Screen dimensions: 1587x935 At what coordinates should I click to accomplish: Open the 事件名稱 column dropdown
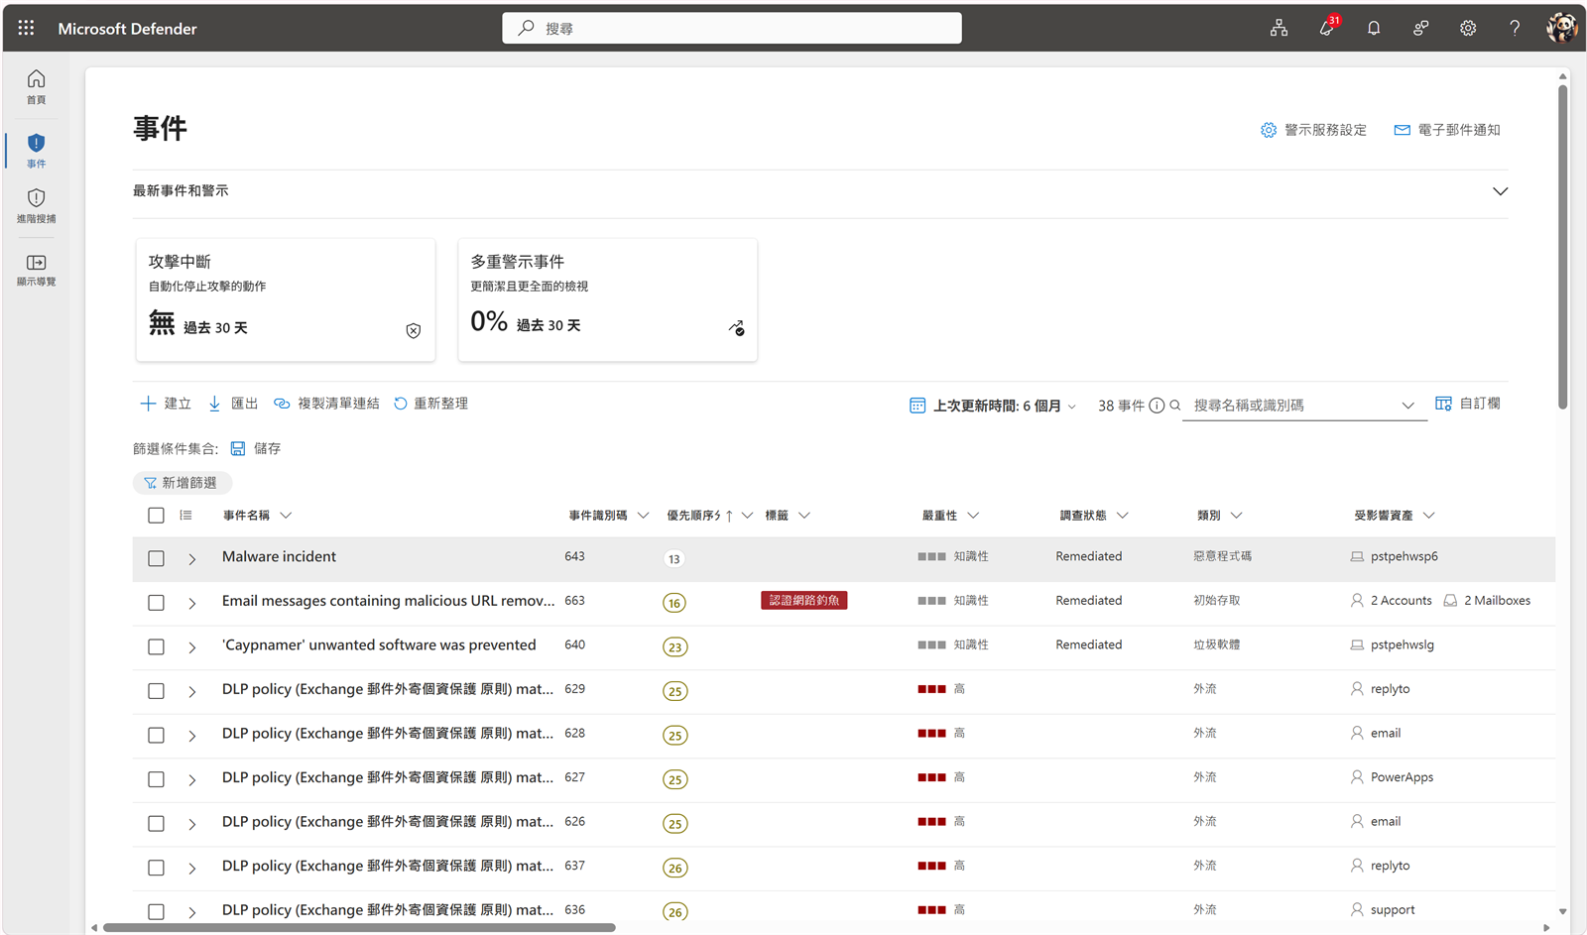(x=287, y=516)
